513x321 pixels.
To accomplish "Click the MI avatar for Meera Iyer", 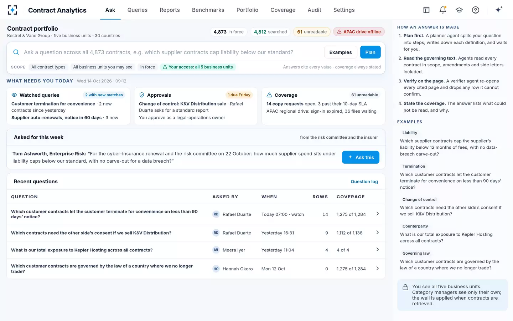I will coord(216,250).
